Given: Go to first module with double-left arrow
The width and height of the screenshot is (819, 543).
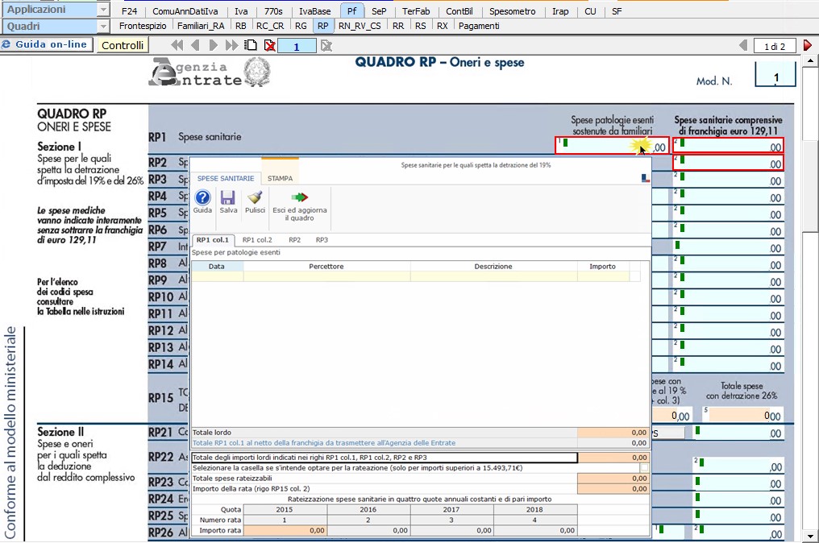Looking at the screenshot, I should click(177, 45).
